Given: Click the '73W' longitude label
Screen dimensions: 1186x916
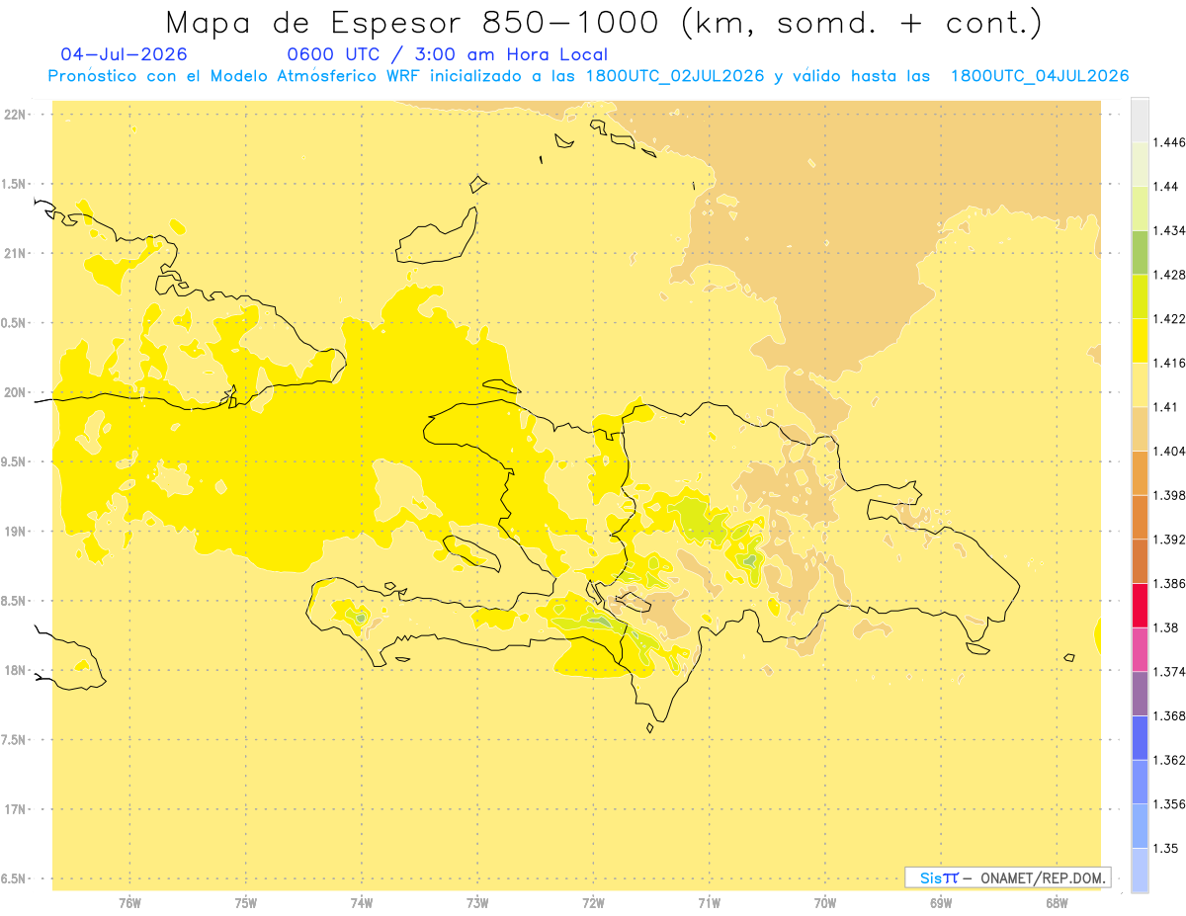Looking at the screenshot, I should pyautogui.click(x=477, y=902).
